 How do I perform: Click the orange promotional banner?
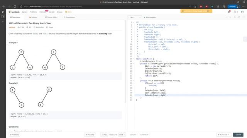tap(196, 11)
